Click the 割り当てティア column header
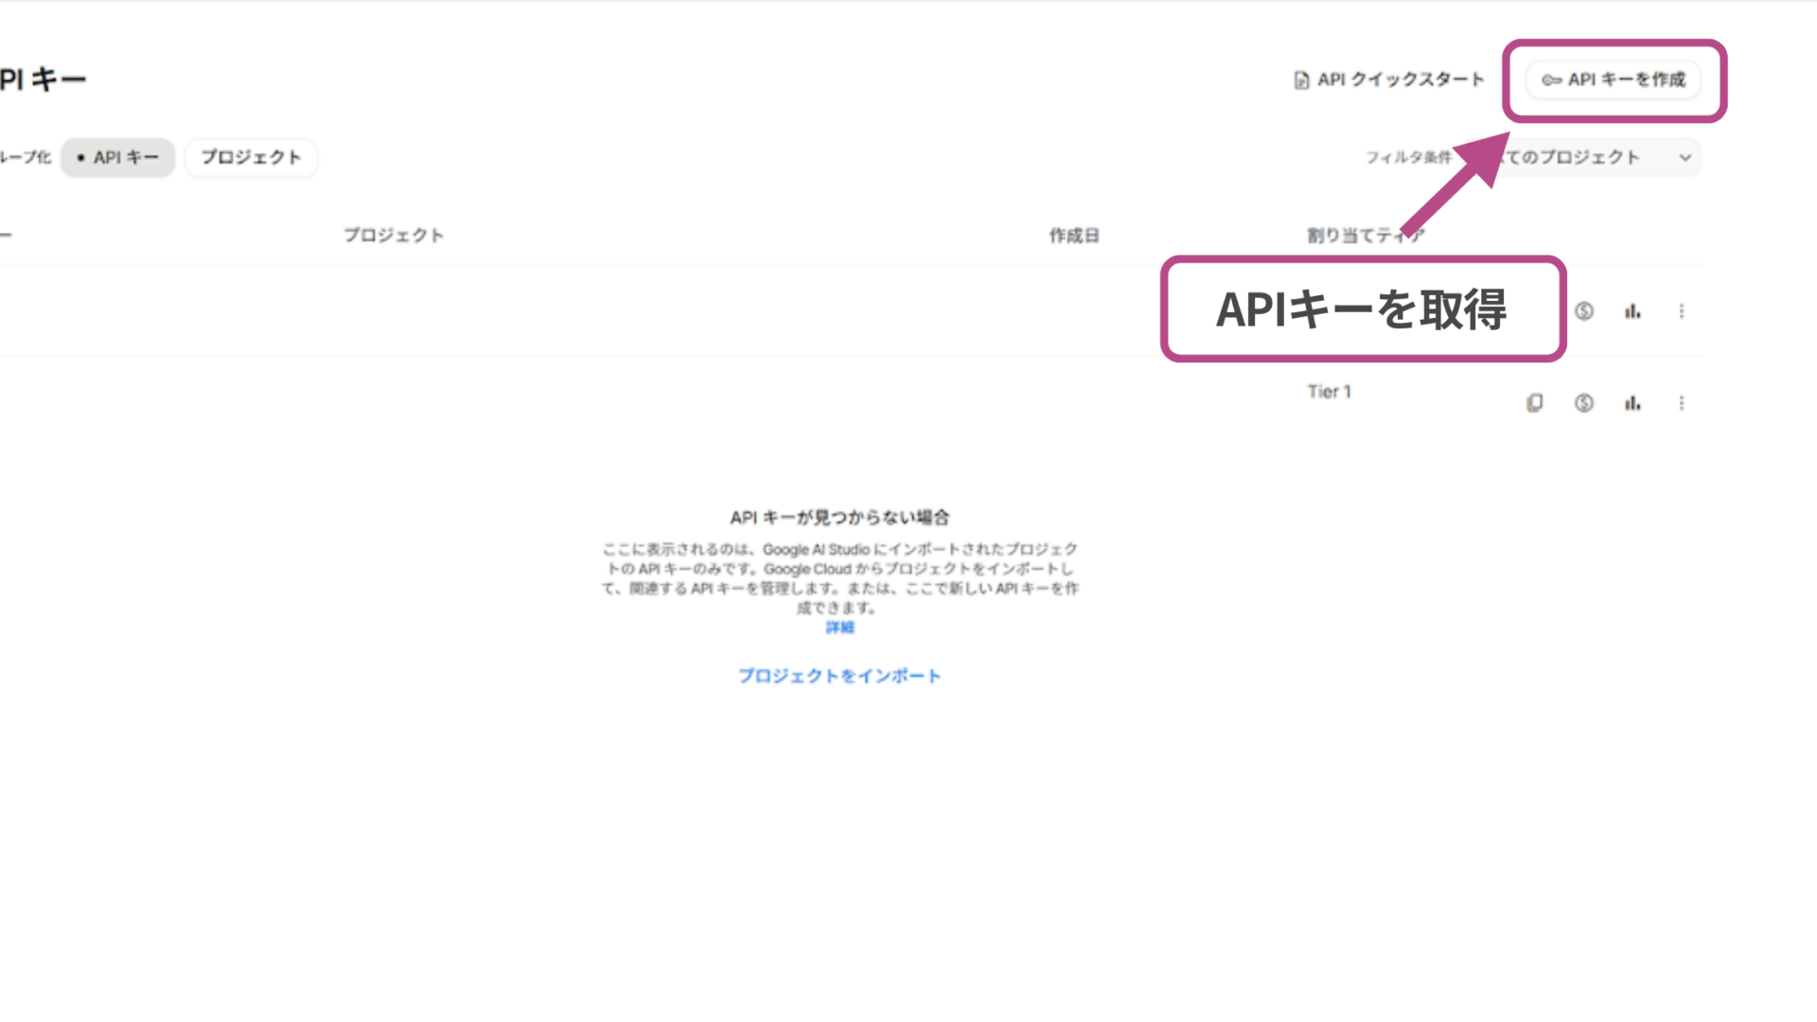 (x=1363, y=235)
